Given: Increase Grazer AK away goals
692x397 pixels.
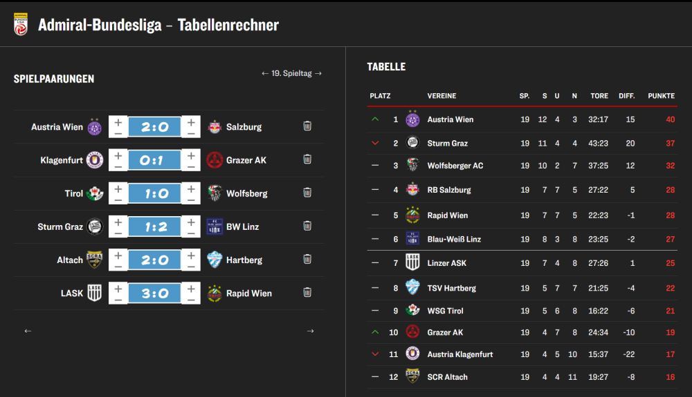Looking at the screenshot, I should (x=191, y=155).
